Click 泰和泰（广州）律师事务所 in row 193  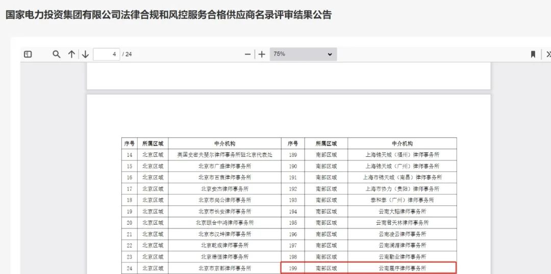(402, 200)
